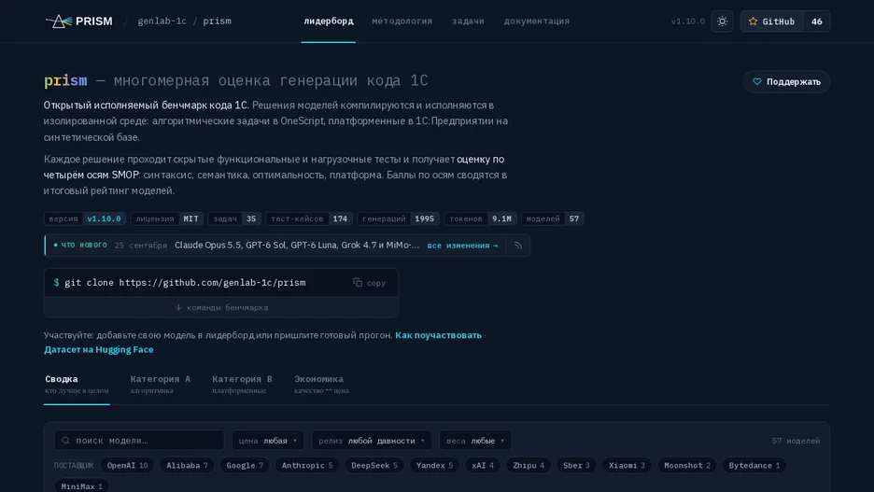Open задачи nav tab
Viewport: 874px width, 492px height.
pos(468,21)
